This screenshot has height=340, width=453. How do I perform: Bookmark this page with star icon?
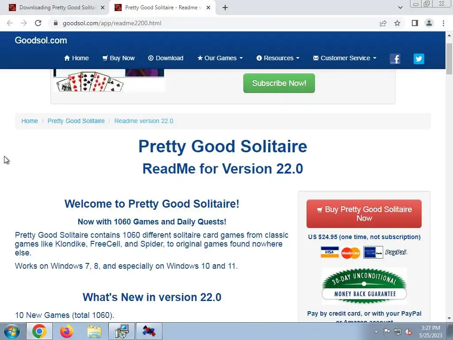pos(397,23)
